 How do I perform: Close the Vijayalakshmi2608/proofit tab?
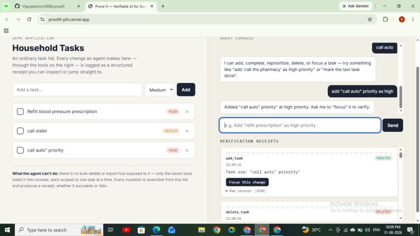pyautogui.click(x=79, y=6)
